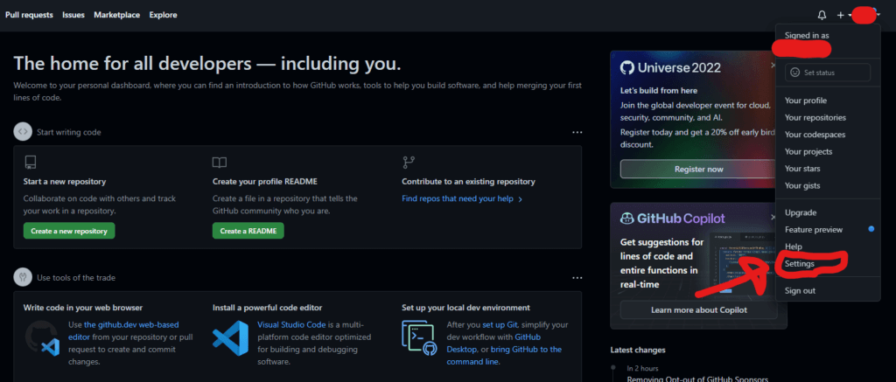Click the tools icon beside Use tools of the trade
Screen dimensions: 896x382
22,277
